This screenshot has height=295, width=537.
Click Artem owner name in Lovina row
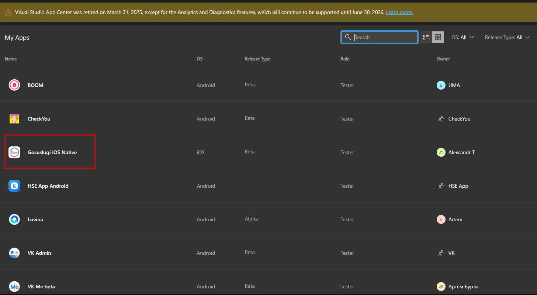point(455,219)
